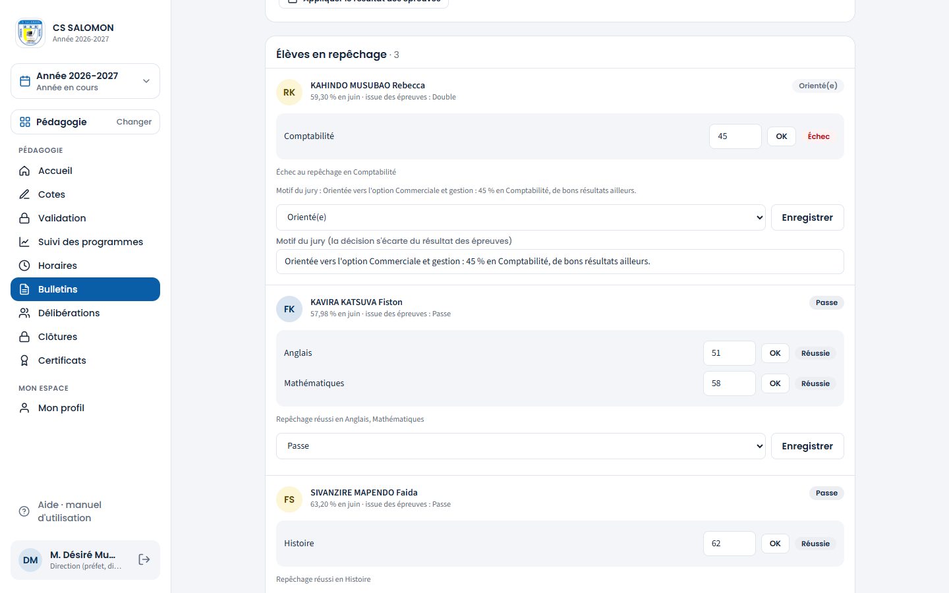Click the RK avatar for Kahindo Musubao
949x593 pixels.
[289, 92]
